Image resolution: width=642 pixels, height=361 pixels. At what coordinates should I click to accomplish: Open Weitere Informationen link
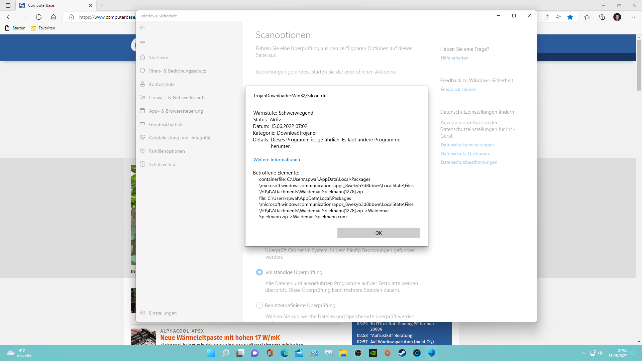277,159
